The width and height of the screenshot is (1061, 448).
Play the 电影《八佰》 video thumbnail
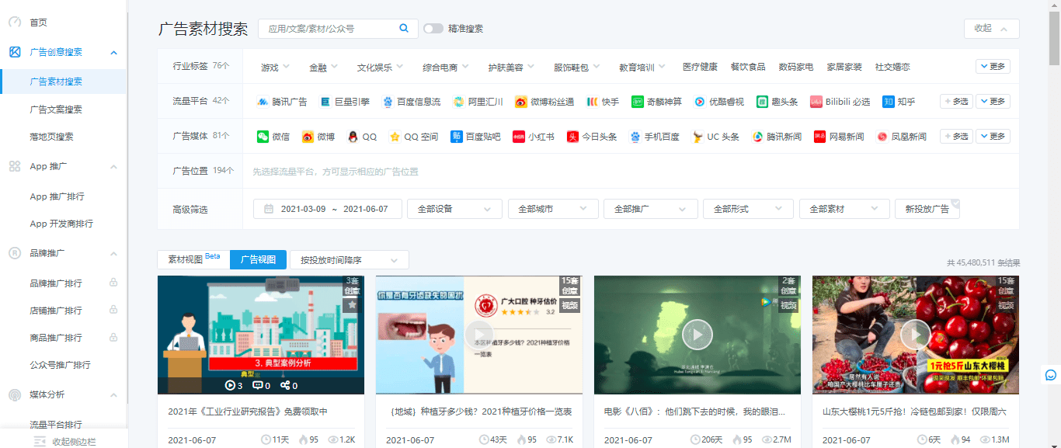click(697, 335)
